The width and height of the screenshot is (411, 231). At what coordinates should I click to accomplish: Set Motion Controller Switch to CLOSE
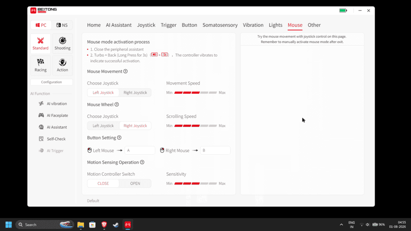[103, 183]
